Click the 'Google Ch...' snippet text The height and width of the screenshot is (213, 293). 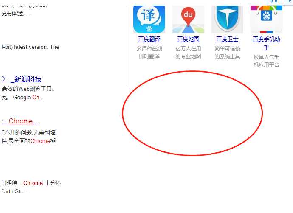coord(28,97)
